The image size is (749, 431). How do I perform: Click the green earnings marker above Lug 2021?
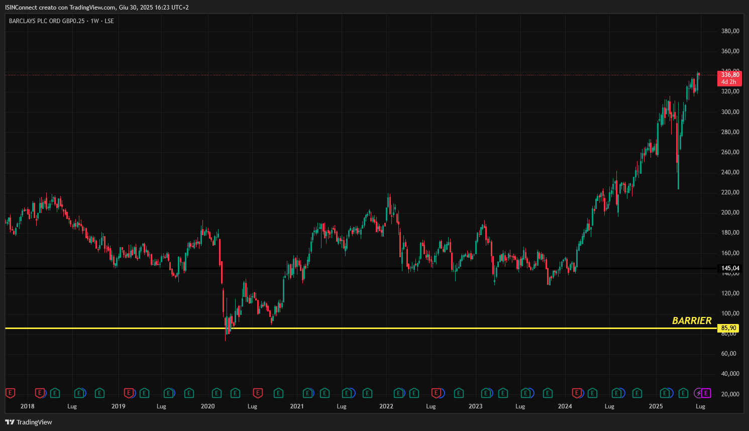tap(347, 393)
